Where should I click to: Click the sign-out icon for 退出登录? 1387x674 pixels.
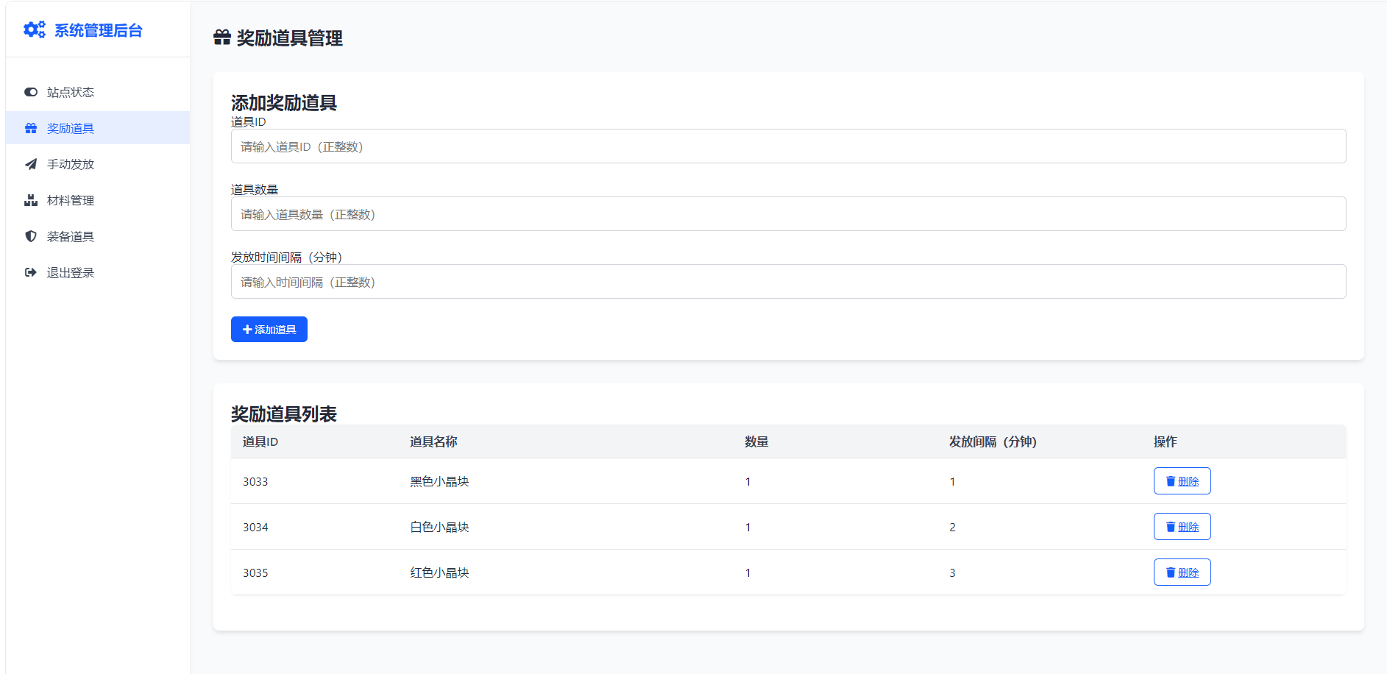(x=31, y=272)
